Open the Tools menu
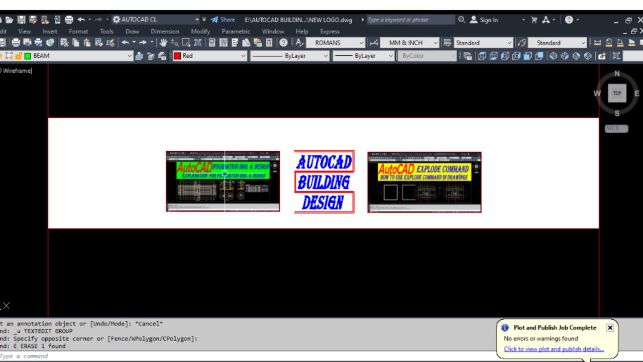 coord(106,31)
